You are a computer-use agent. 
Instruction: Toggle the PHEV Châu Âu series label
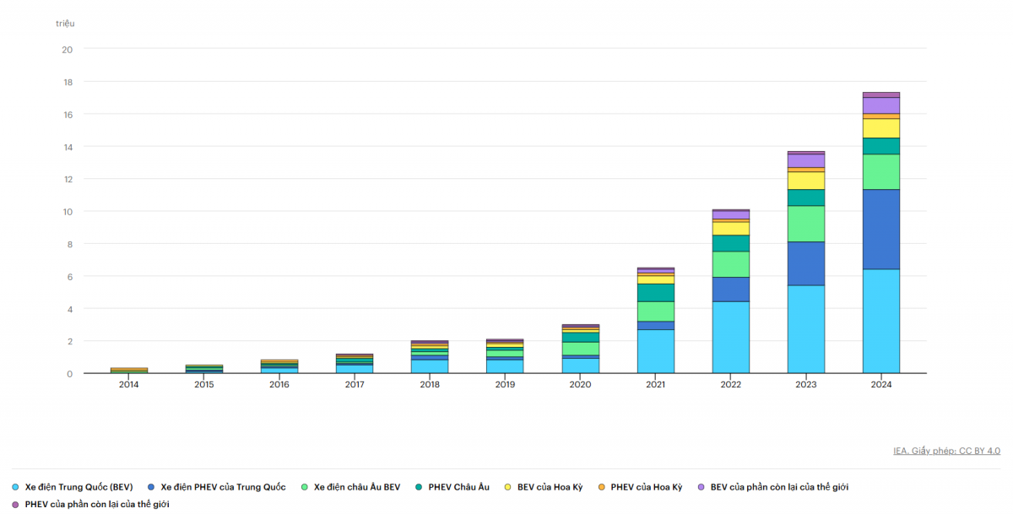(458, 487)
